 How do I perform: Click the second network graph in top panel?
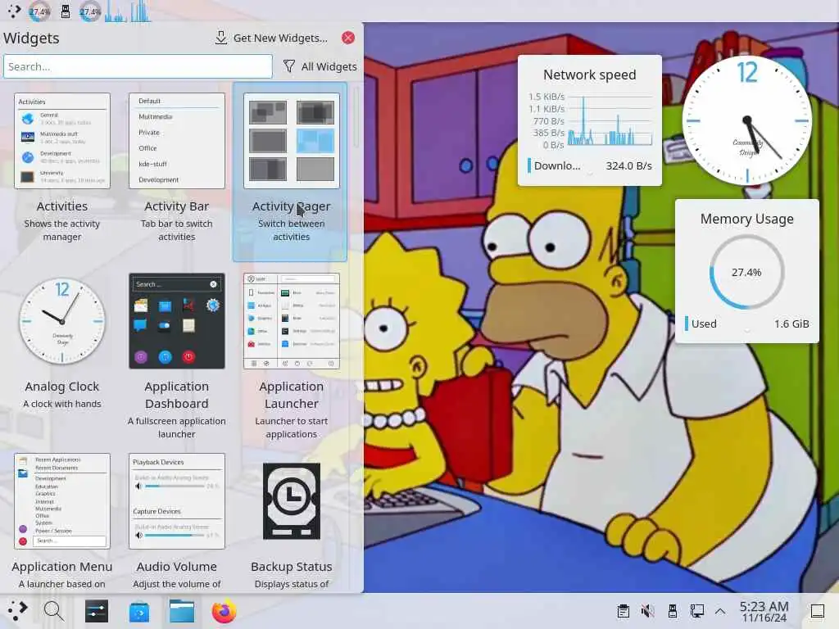(140, 11)
